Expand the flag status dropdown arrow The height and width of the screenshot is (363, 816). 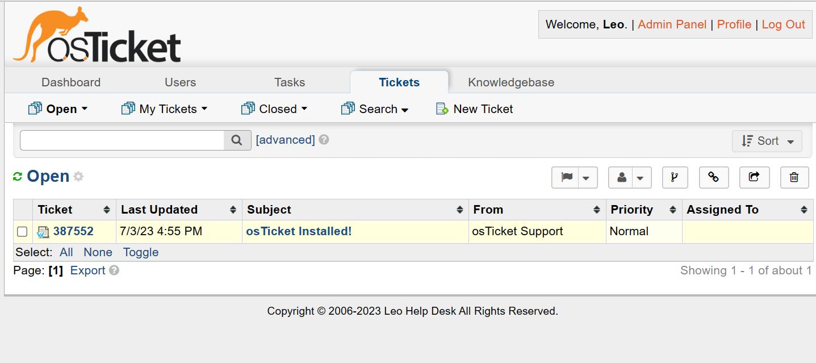[x=586, y=178]
